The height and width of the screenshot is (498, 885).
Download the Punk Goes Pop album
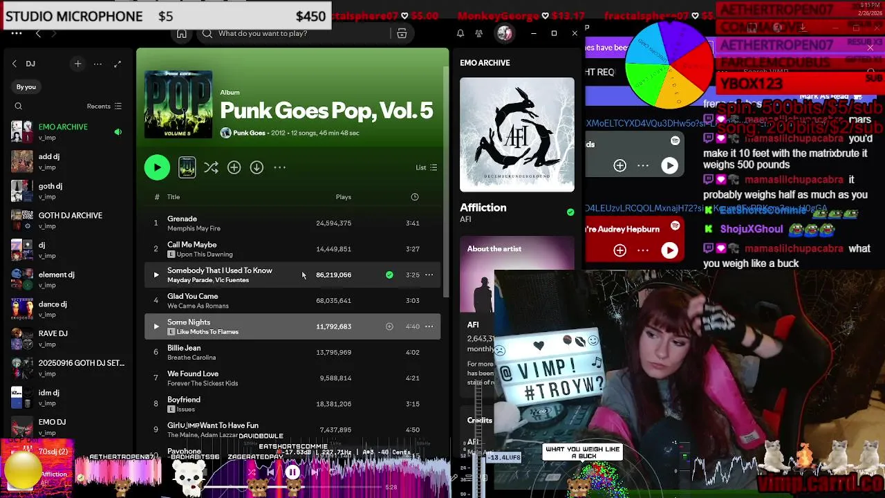(x=257, y=167)
